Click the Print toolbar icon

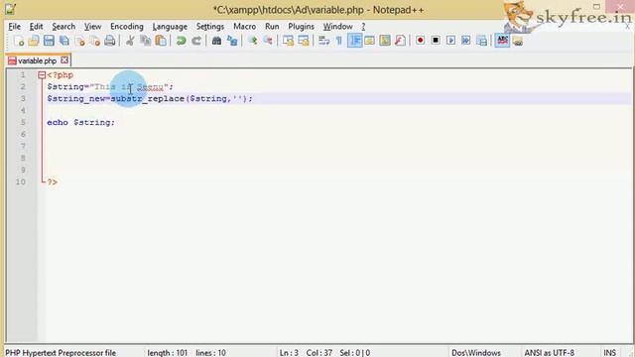[110, 41]
